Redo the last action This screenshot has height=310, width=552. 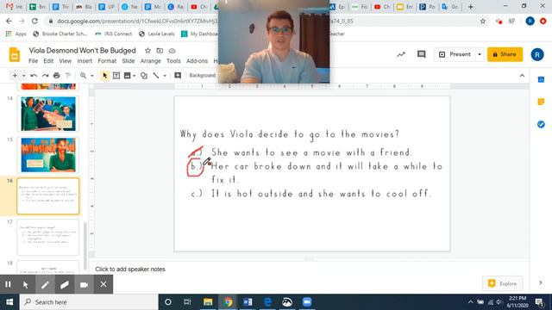click(45, 76)
